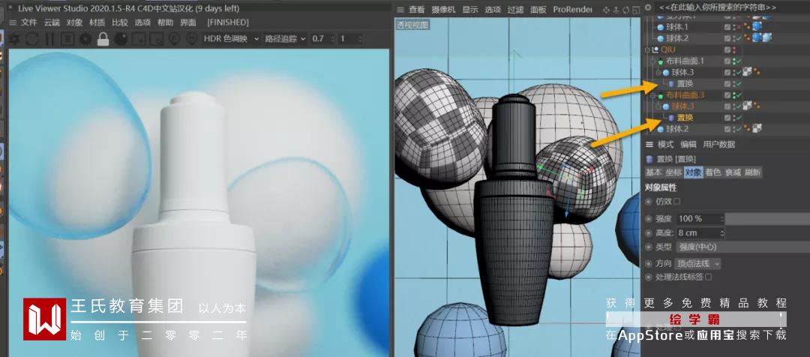Click the 高度 8 cm input field
The width and height of the screenshot is (810, 357).
coord(699,233)
